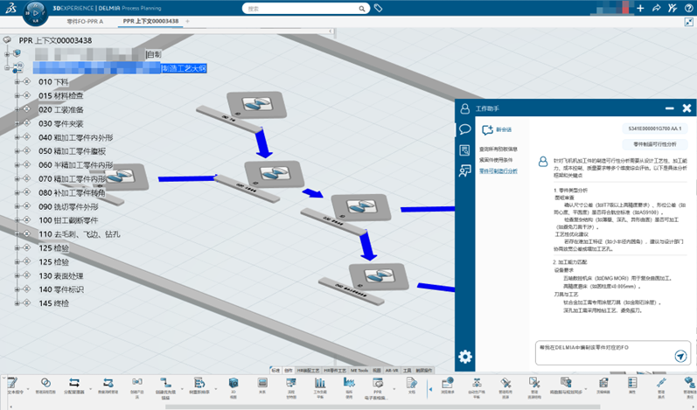Image resolution: width=697 pixels, height=410 pixels.
Task: Add a new tab with plus button
Action: (187, 21)
